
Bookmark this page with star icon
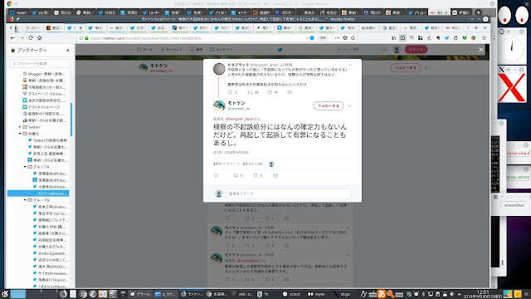(x=353, y=38)
